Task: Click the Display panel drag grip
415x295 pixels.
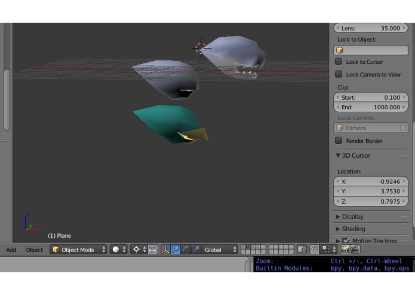Action: pyautogui.click(x=404, y=217)
